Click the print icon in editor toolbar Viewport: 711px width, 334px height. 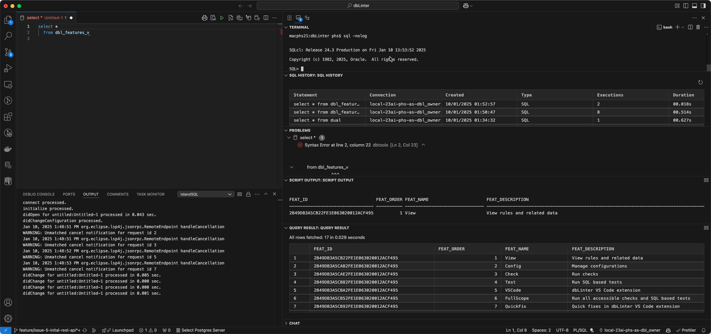pos(204,18)
